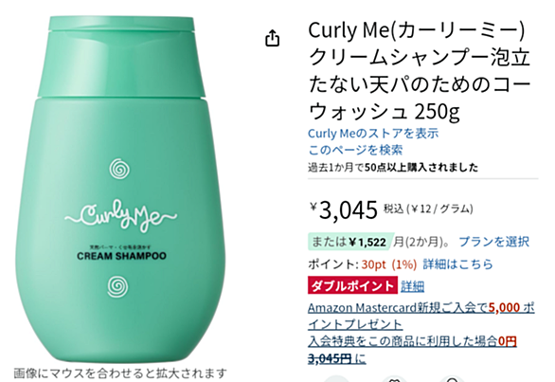
Task: Open the Amazon Mastercard新規ご入会 offer link
Action: [421, 316]
